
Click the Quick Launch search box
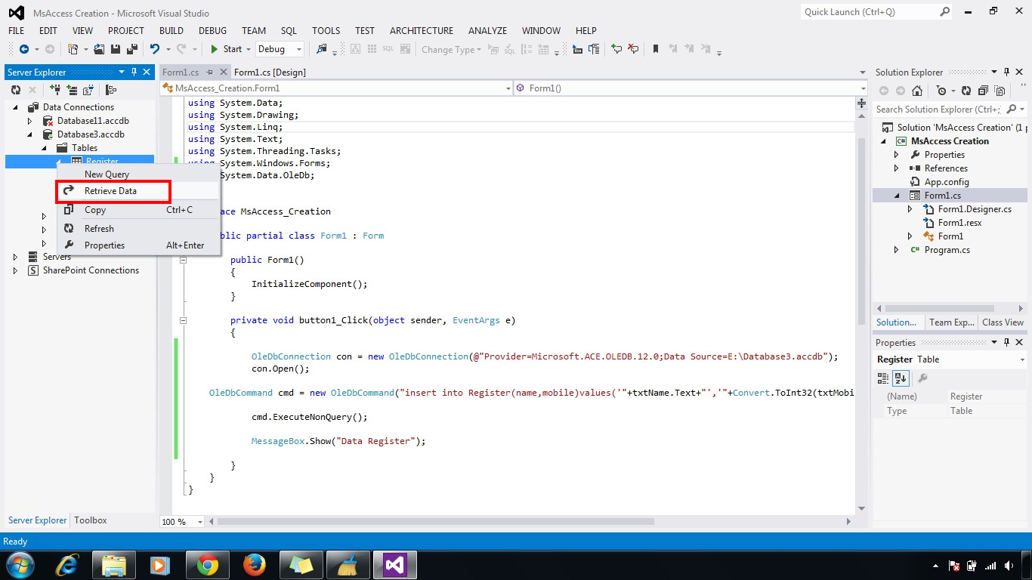(876, 12)
